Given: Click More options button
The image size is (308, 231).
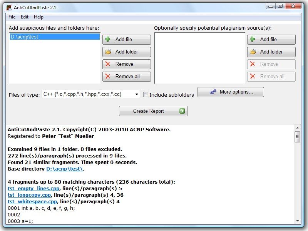Looking at the screenshot, I should [x=231, y=92].
